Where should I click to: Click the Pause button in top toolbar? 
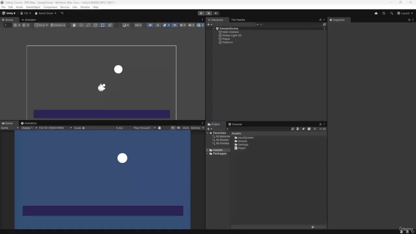pos(209,13)
